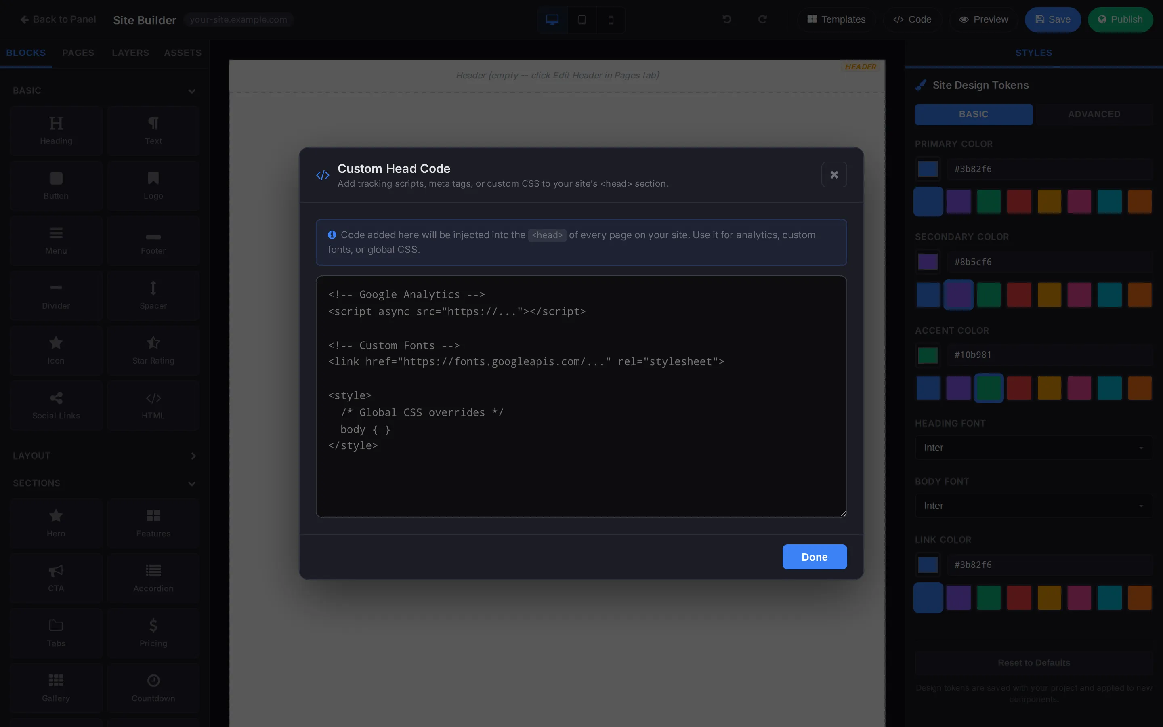Open the Templates gallery
This screenshot has height=727, width=1163.
[x=836, y=20]
